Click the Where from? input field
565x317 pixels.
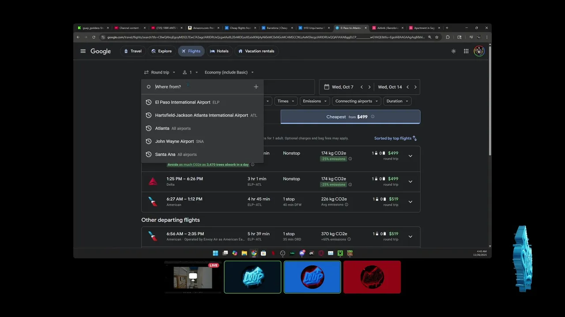(x=202, y=87)
